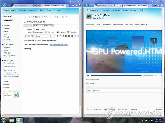This screenshot has height=123, width=165.
Task: Select Messenger in the SkyDrive header menu
Action: click(x=116, y=10)
